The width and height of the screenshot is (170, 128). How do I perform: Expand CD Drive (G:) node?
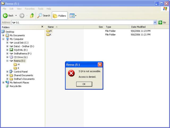pyautogui.click(x=7, y=57)
